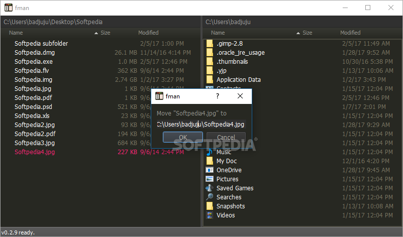Click the Searches magnifier icon
This screenshot has width=403, height=237.
[210, 197]
